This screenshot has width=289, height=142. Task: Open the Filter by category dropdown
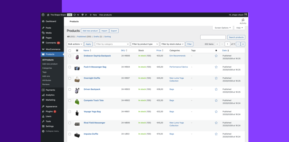tap(112, 44)
